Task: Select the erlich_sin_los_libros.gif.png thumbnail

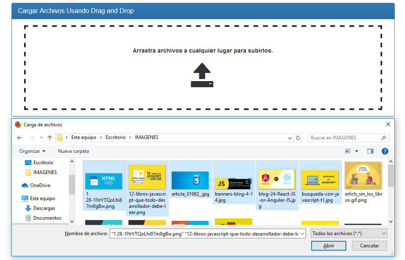Action: click(x=363, y=183)
